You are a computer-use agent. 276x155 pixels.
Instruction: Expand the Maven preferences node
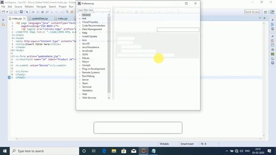[x=80, y=58]
